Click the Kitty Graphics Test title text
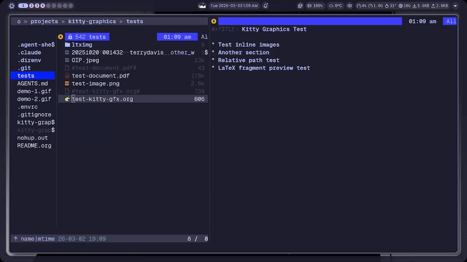Screen dimensions: 467x262 pyautogui.click(x=274, y=29)
